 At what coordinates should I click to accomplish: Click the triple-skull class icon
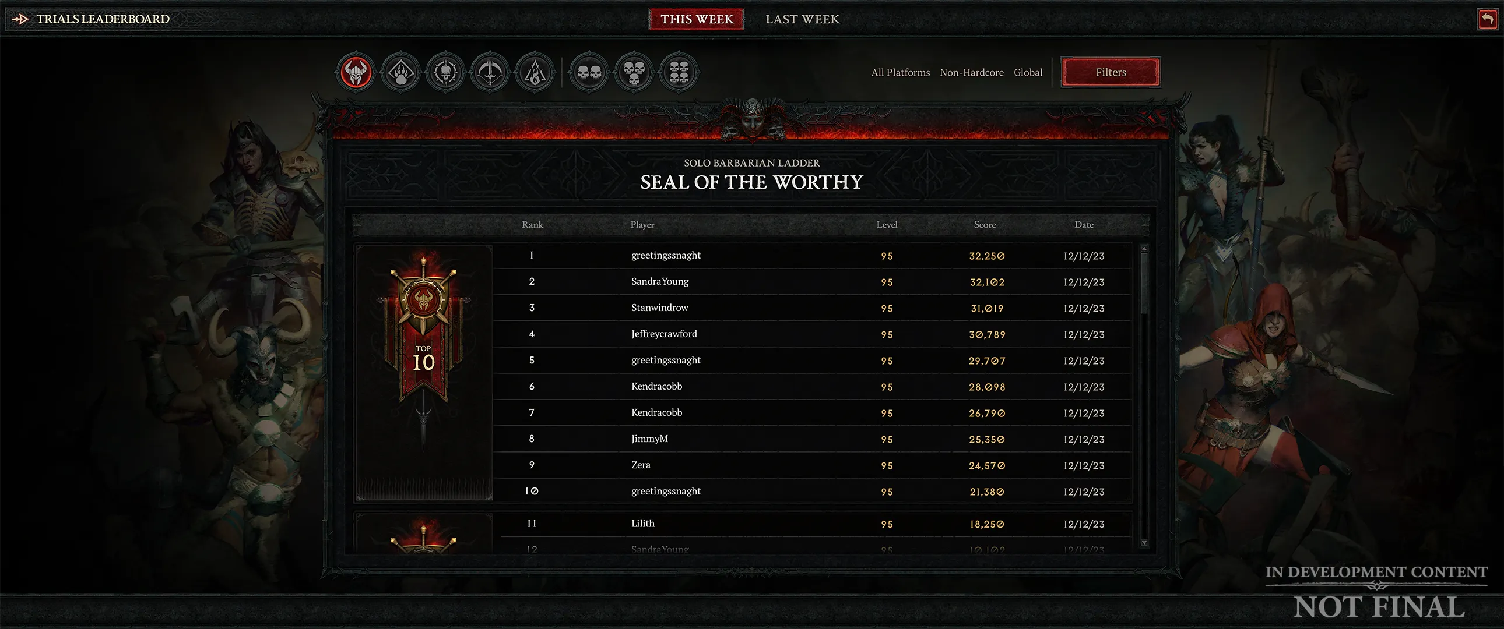pyautogui.click(x=632, y=71)
